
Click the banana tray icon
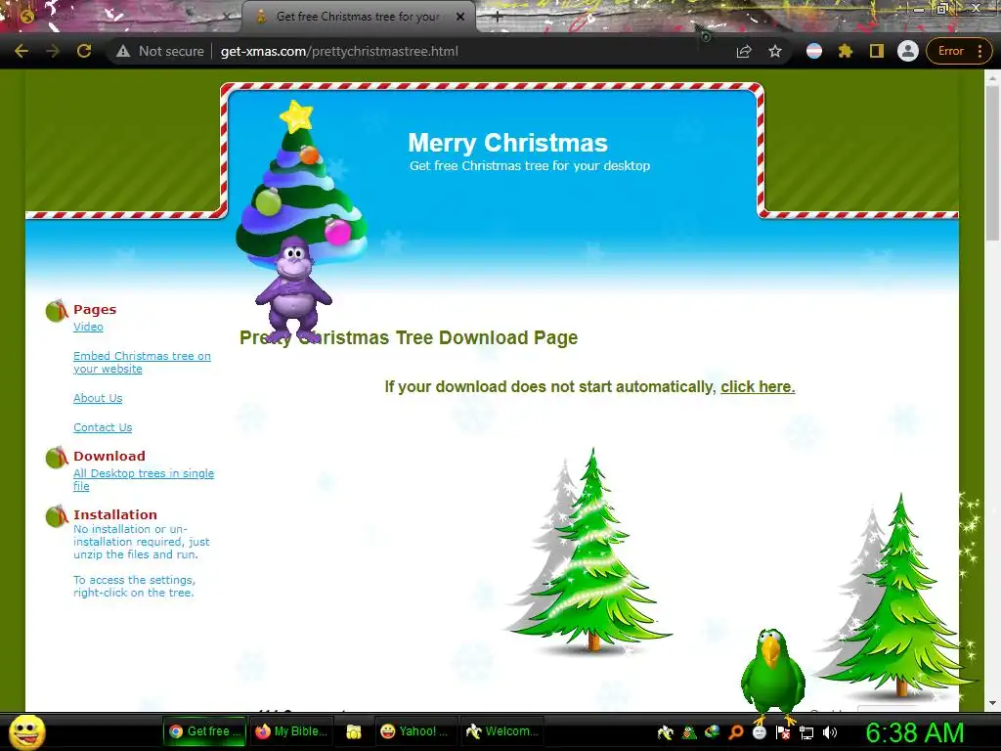pos(665,732)
